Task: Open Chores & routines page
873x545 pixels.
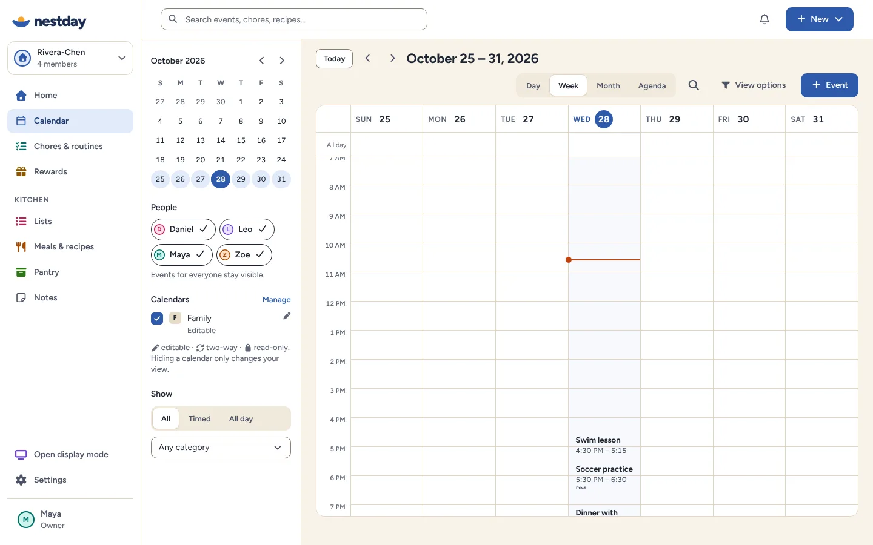Action: [x=70, y=147]
